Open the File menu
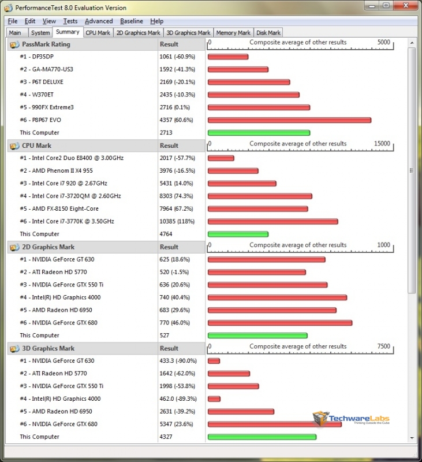The width and height of the screenshot is (422, 462). [x=13, y=21]
